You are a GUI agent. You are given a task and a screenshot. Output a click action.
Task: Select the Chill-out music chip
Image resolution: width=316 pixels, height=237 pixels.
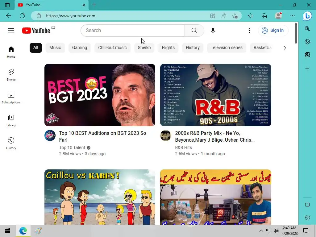click(x=112, y=48)
